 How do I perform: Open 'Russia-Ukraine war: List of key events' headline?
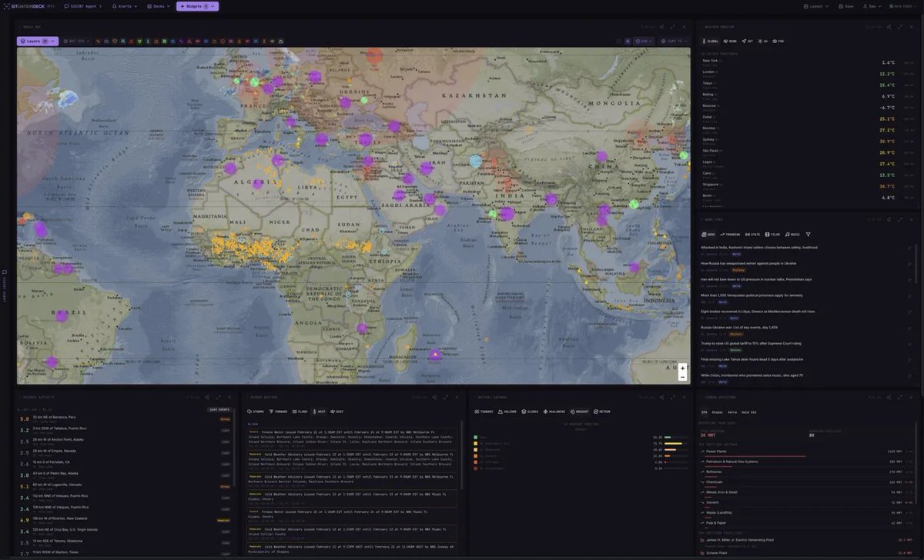739,327
